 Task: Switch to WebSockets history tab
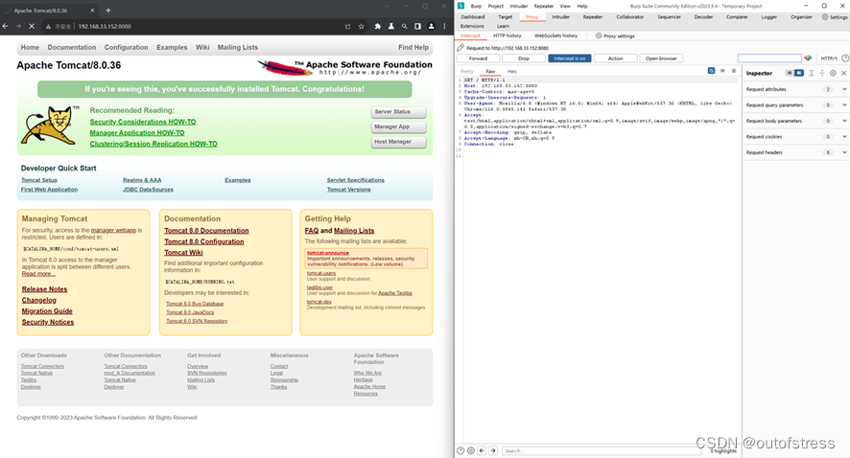click(555, 35)
